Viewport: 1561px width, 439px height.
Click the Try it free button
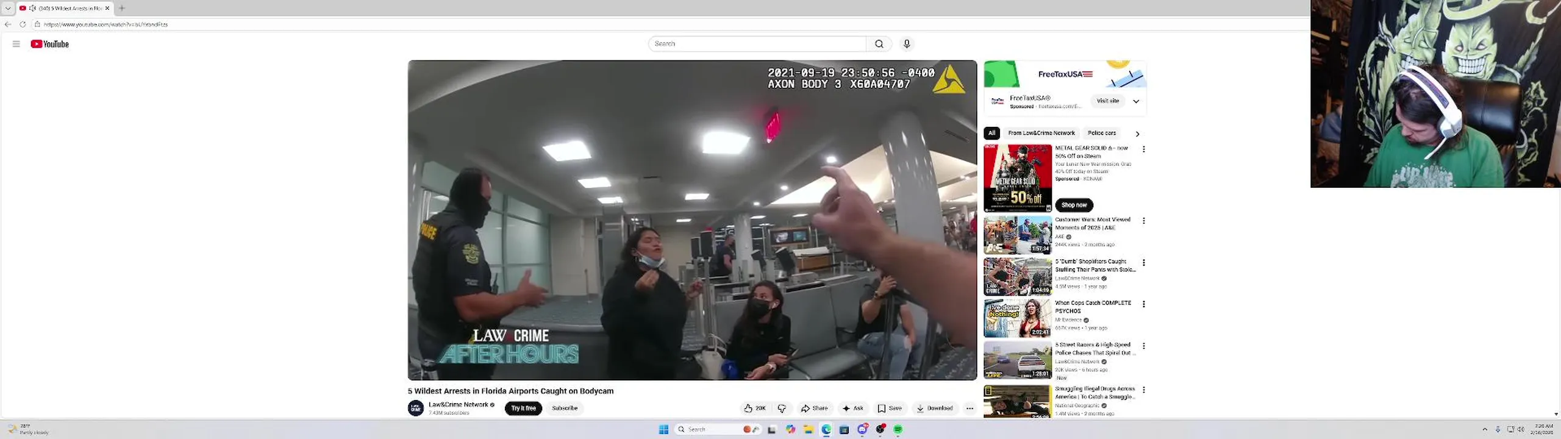click(x=523, y=409)
